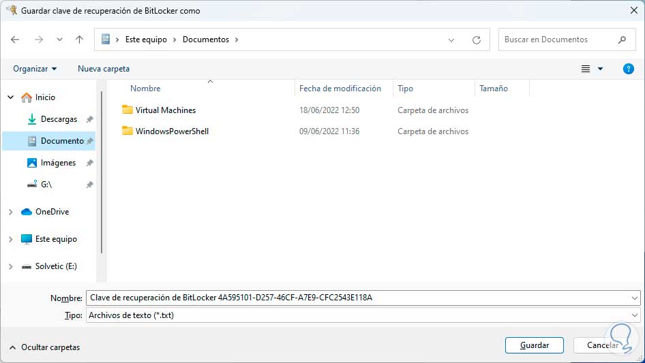645x363 pixels.
Task: Click the Virtual Machines folder icon
Action: (x=127, y=110)
